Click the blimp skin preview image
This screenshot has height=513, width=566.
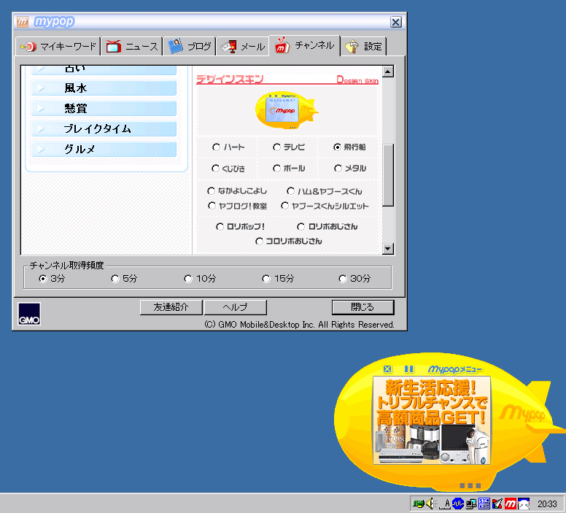click(x=287, y=110)
